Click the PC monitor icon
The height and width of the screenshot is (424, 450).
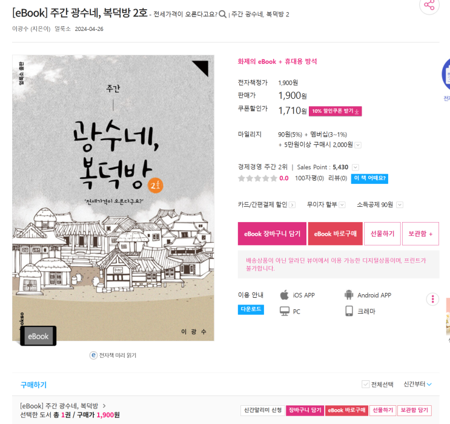tap(285, 311)
